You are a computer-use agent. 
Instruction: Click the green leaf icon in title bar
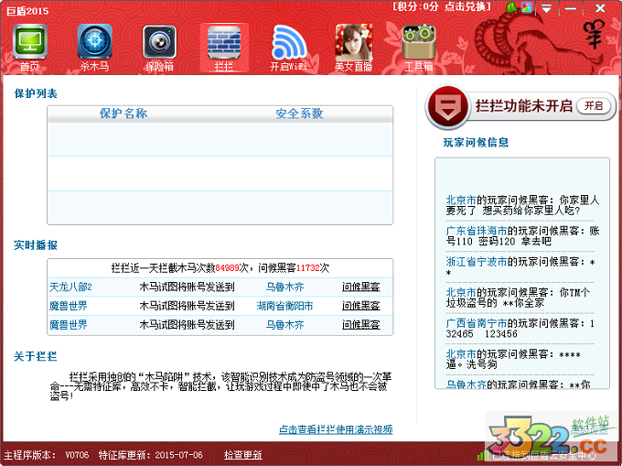511,7
